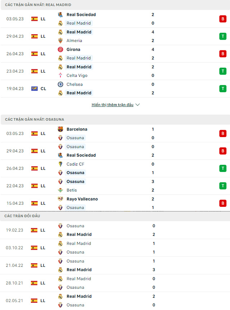
Task: Click the Cadiz CF club crest
Action: [x=60, y=164]
